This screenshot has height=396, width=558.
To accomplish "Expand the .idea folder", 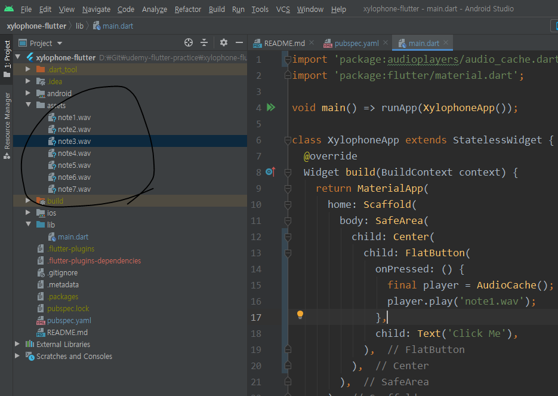I will 28,81.
